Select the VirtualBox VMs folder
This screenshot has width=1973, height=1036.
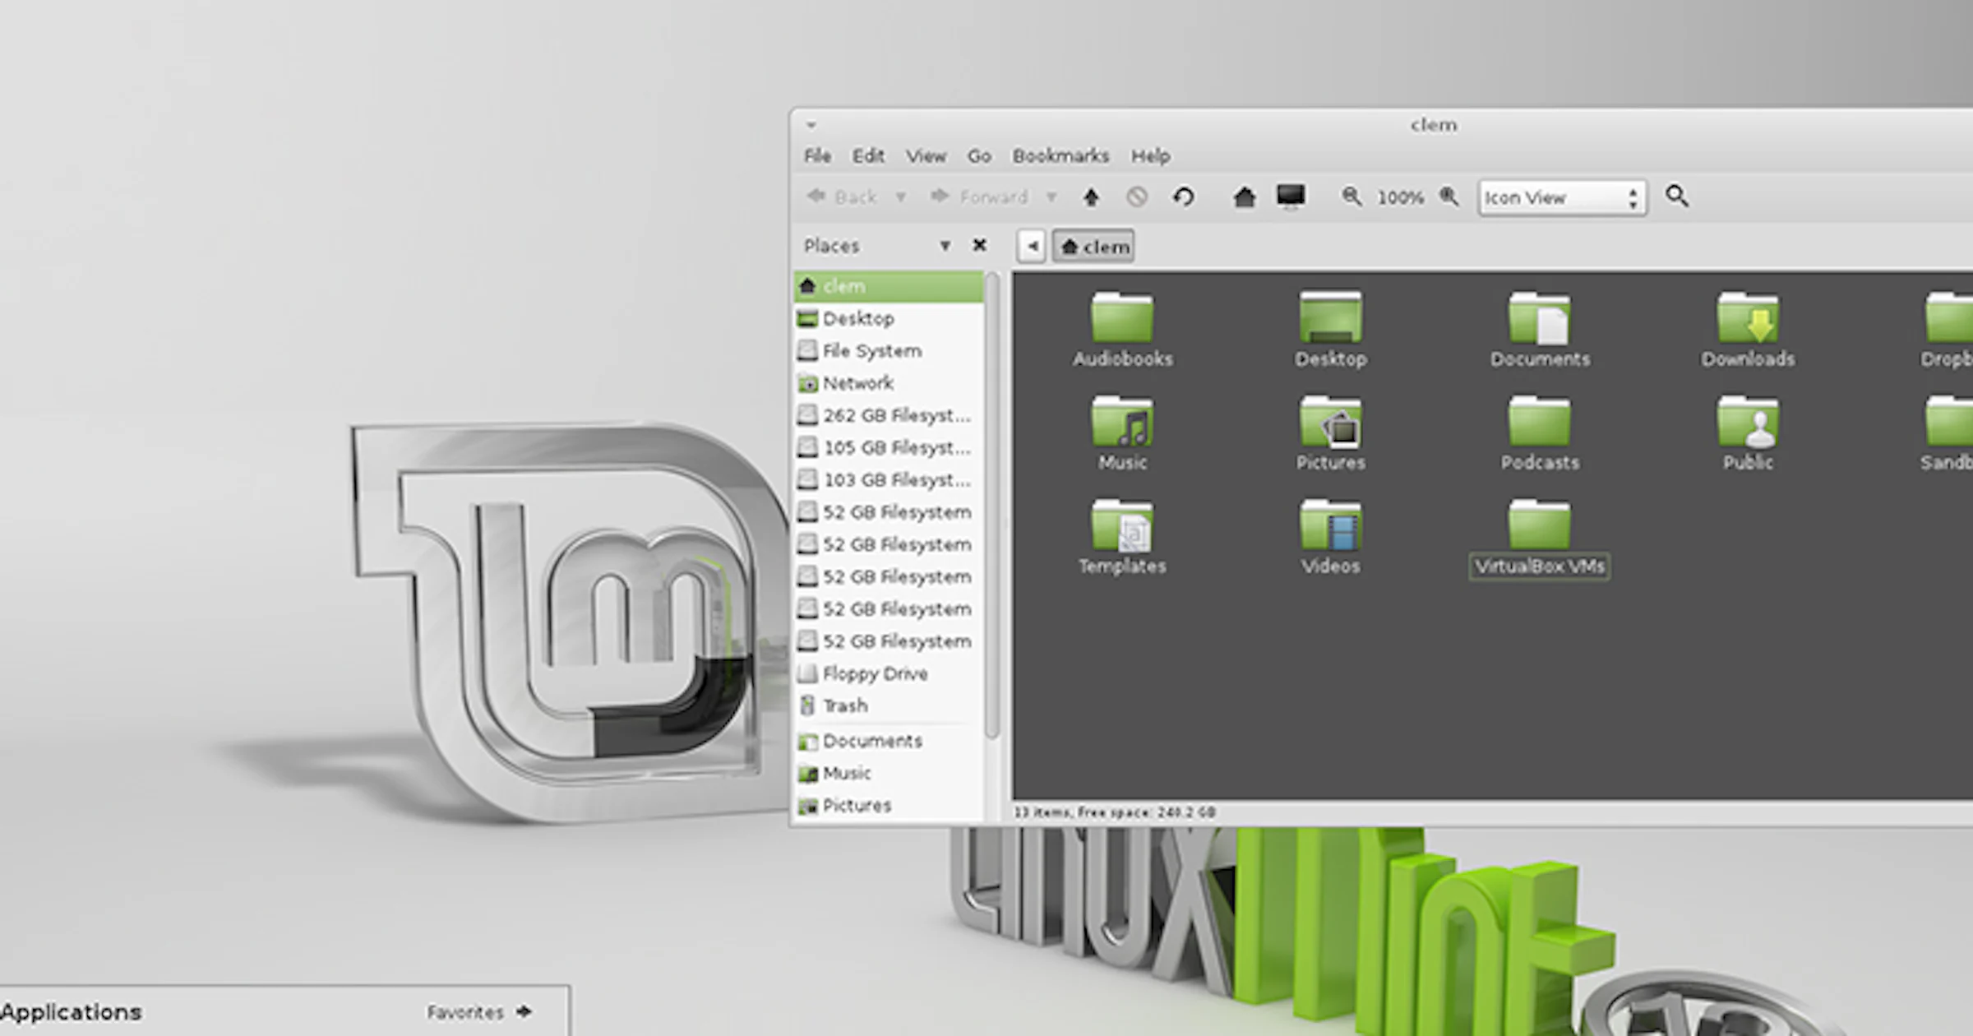[x=1540, y=539]
